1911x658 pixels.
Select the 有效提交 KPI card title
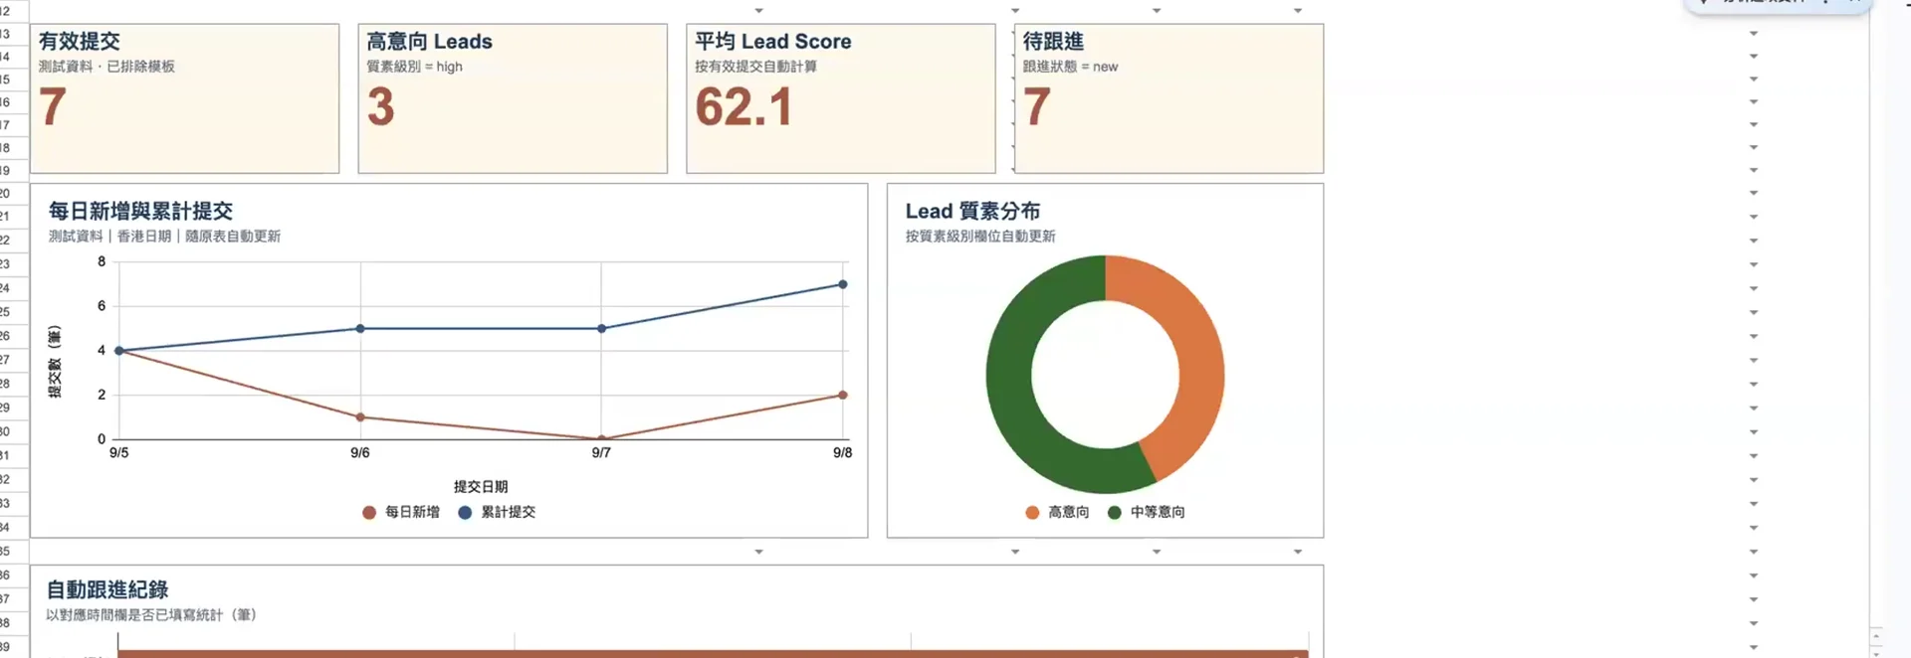click(80, 42)
